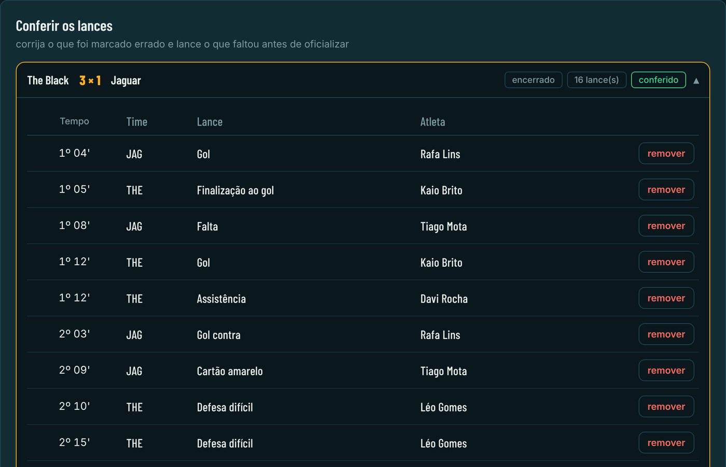726x467 pixels.
Task: Remove the Rafa Lins Gol at 1º 04'
Action: [x=666, y=154]
